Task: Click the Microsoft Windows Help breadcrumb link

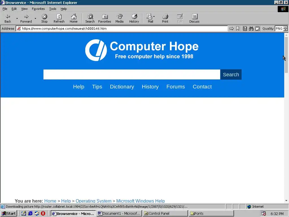Action: (141, 201)
